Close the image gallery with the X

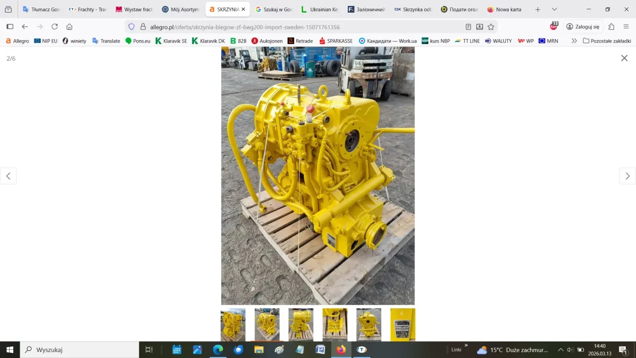pos(624,58)
